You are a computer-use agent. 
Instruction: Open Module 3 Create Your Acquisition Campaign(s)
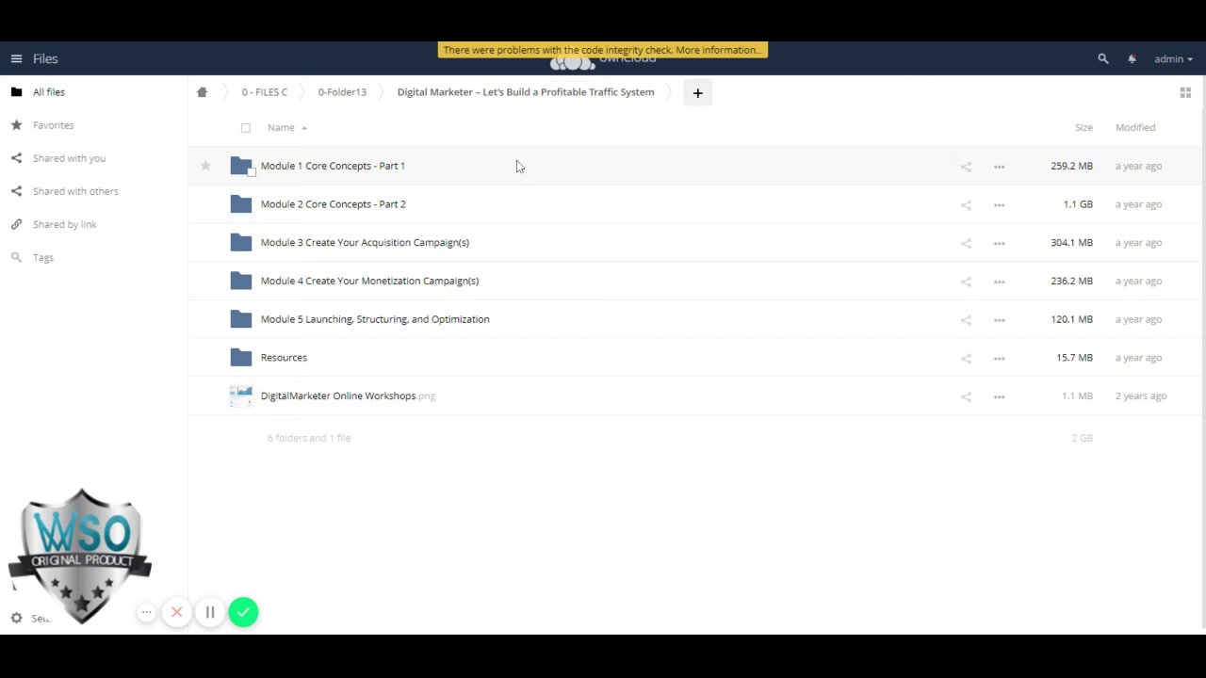click(x=365, y=242)
